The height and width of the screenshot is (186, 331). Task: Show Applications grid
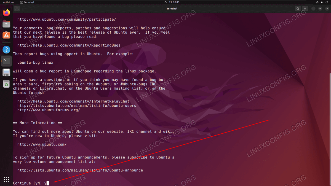click(x=6, y=179)
